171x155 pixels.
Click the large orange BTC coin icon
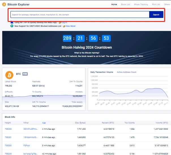point(10,75)
